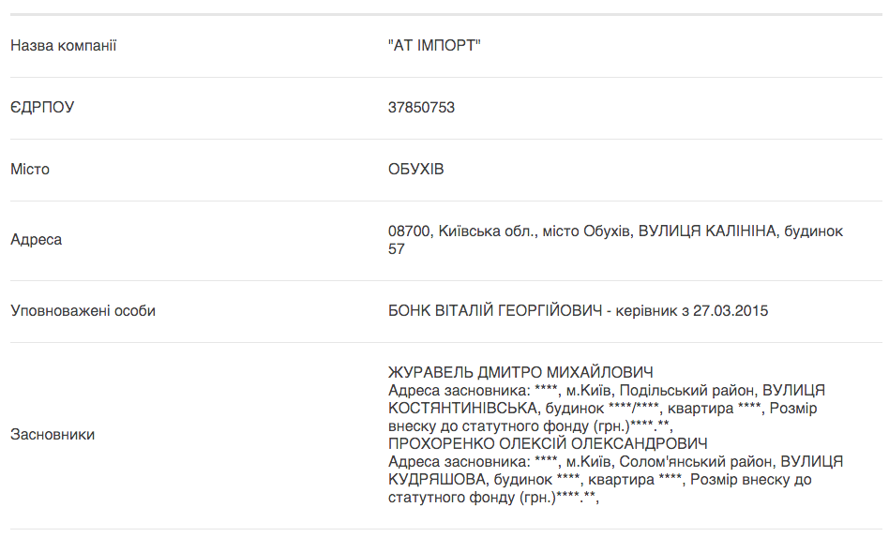Click the "Уповноважені особи" row label

(x=83, y=311)
